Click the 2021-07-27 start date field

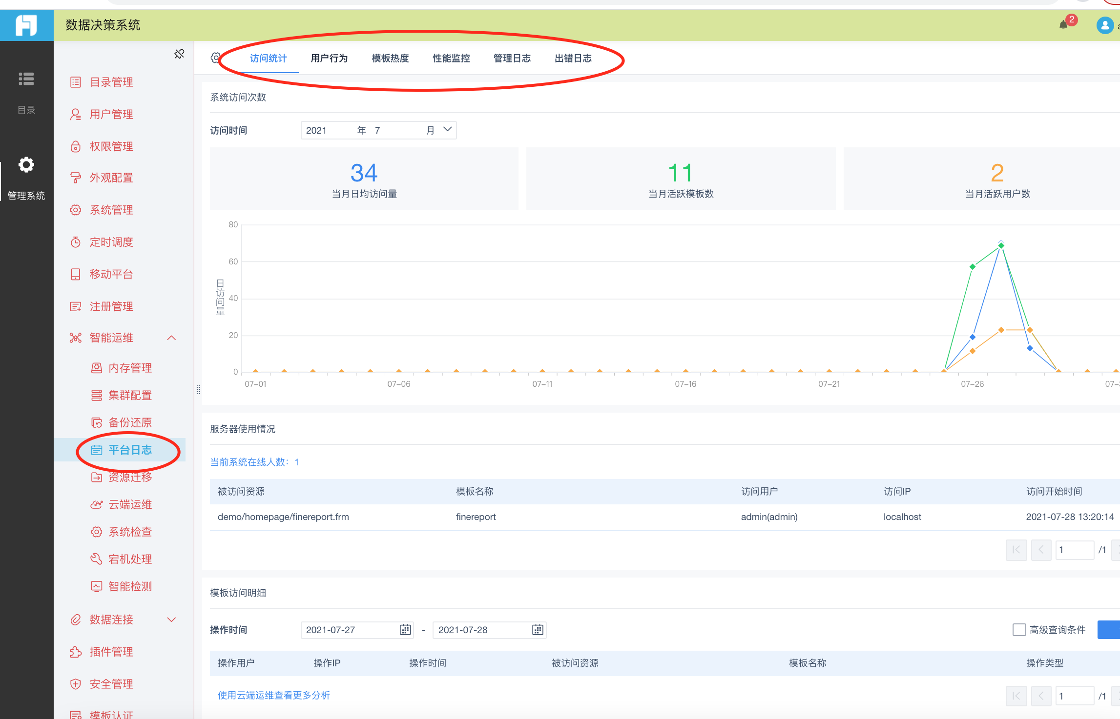click(x=357, y=630)
